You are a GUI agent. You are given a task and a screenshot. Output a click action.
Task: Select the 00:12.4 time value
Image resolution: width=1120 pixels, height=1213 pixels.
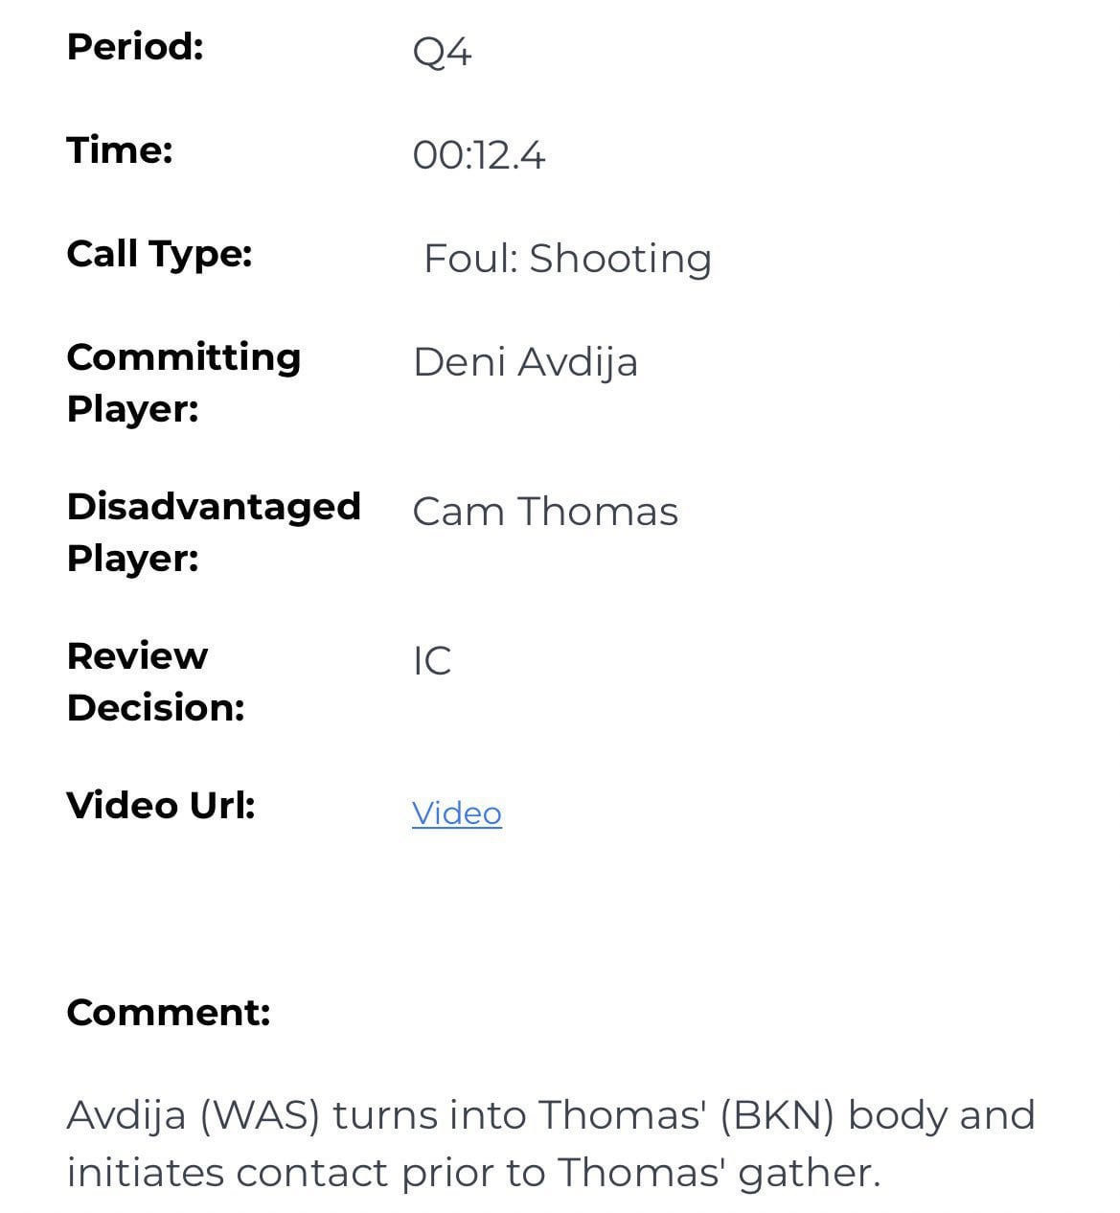click(478, 155)
